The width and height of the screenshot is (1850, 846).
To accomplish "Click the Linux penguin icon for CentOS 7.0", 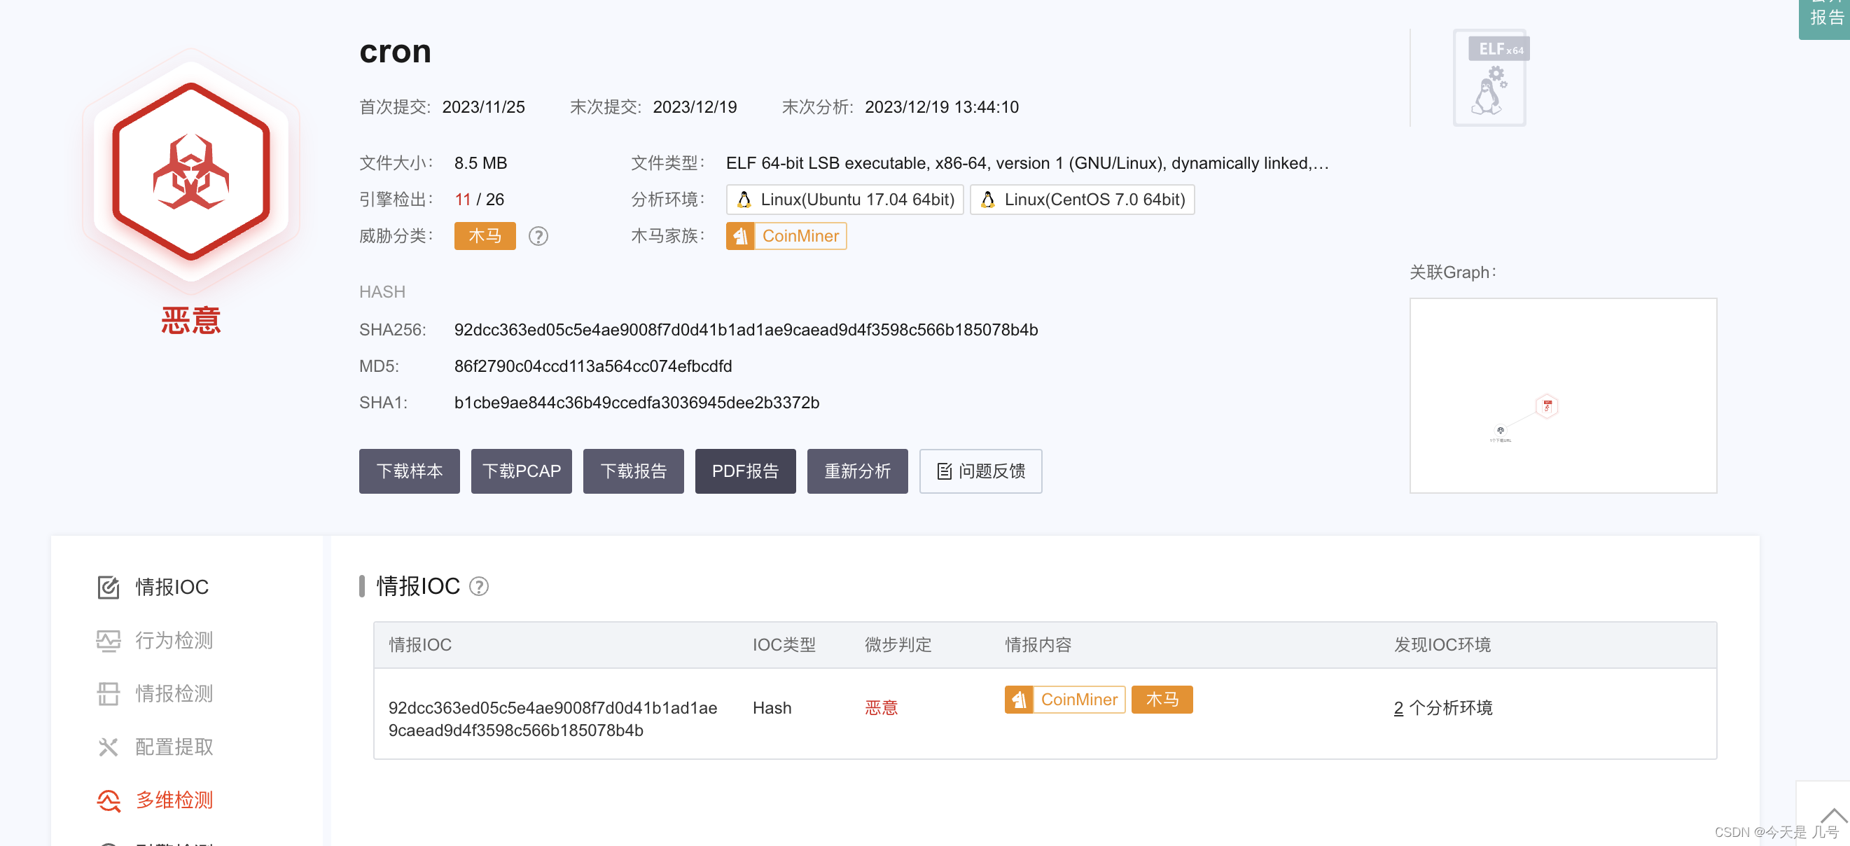I will (988, 200).
